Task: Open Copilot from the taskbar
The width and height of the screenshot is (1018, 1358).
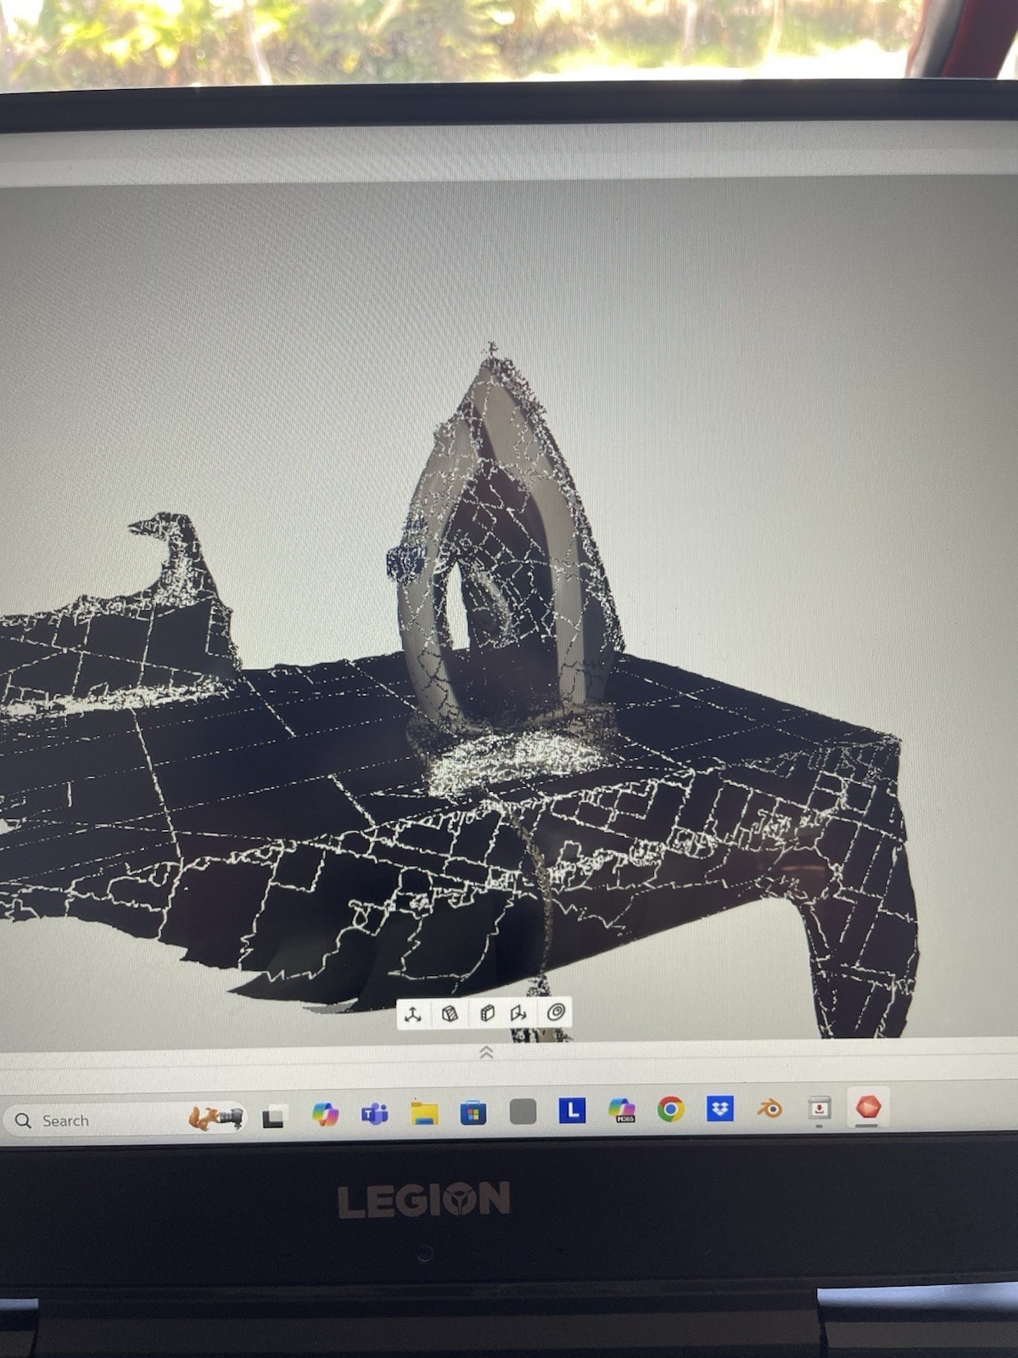Action: tap(325, 1114)
